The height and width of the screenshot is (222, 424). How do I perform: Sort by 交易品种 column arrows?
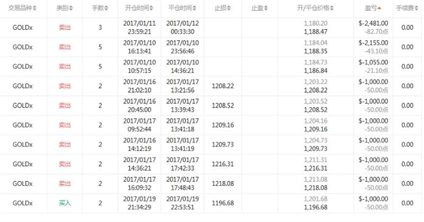pyautogui.click(x=34, y=8)
